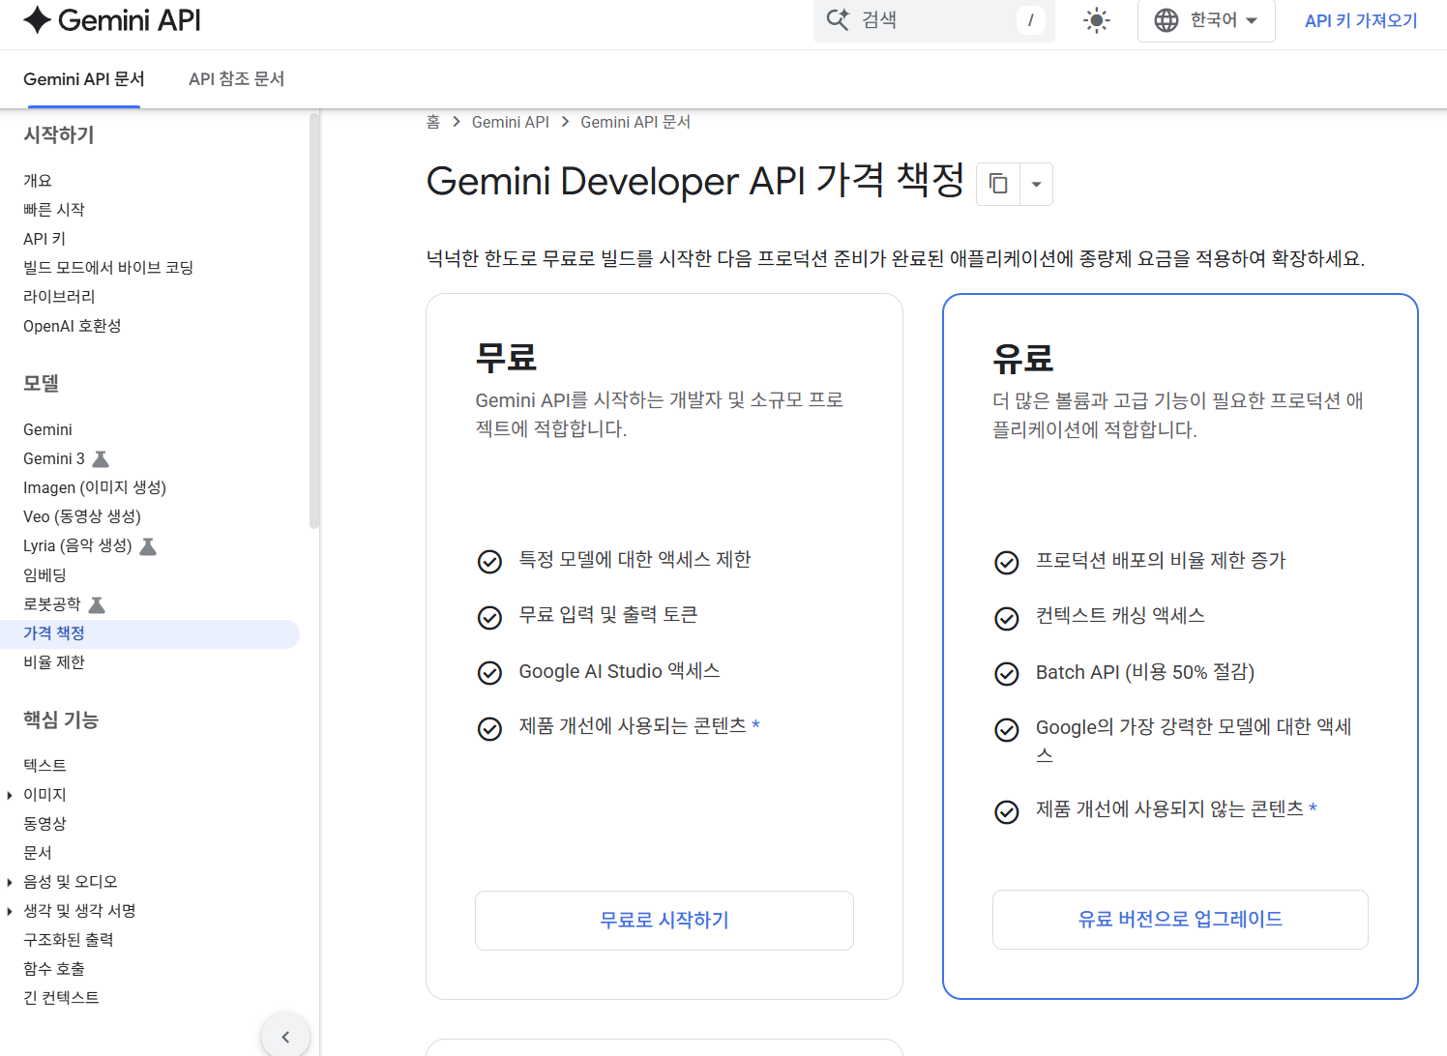Image resolution: width=1447 pixels, height=1056 pixels.
Task: Click the Gemini API 문서 breadcrumb link
Action: click(x=635, y=122)
